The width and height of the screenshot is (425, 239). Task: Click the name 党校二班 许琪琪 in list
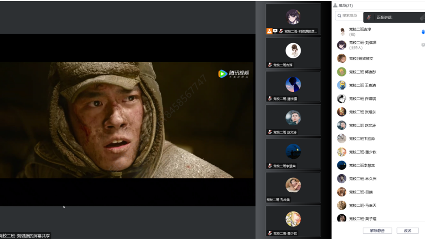(362, 99)
